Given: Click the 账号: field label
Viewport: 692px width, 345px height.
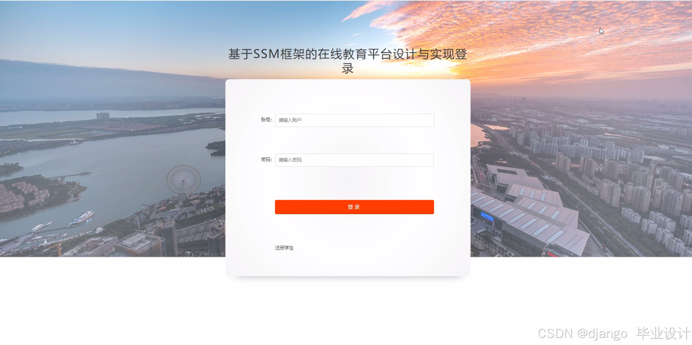Looking at the screenshot, I should [266, 120].
